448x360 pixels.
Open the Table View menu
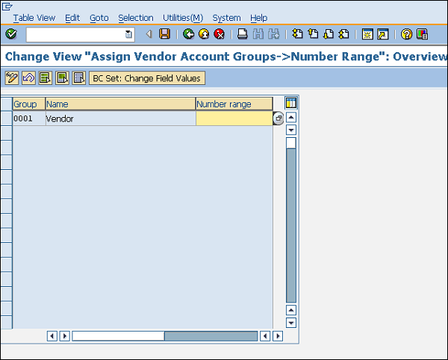coord(34,18)
